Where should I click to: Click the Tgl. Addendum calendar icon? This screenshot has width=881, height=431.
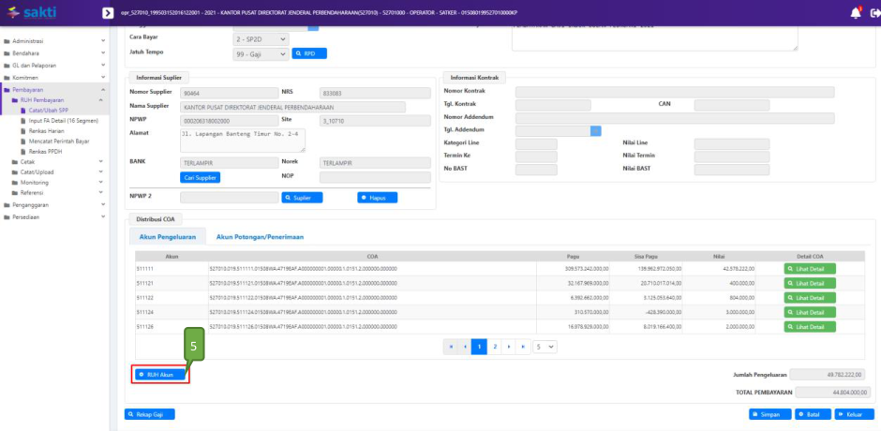[x=596, y=131]
